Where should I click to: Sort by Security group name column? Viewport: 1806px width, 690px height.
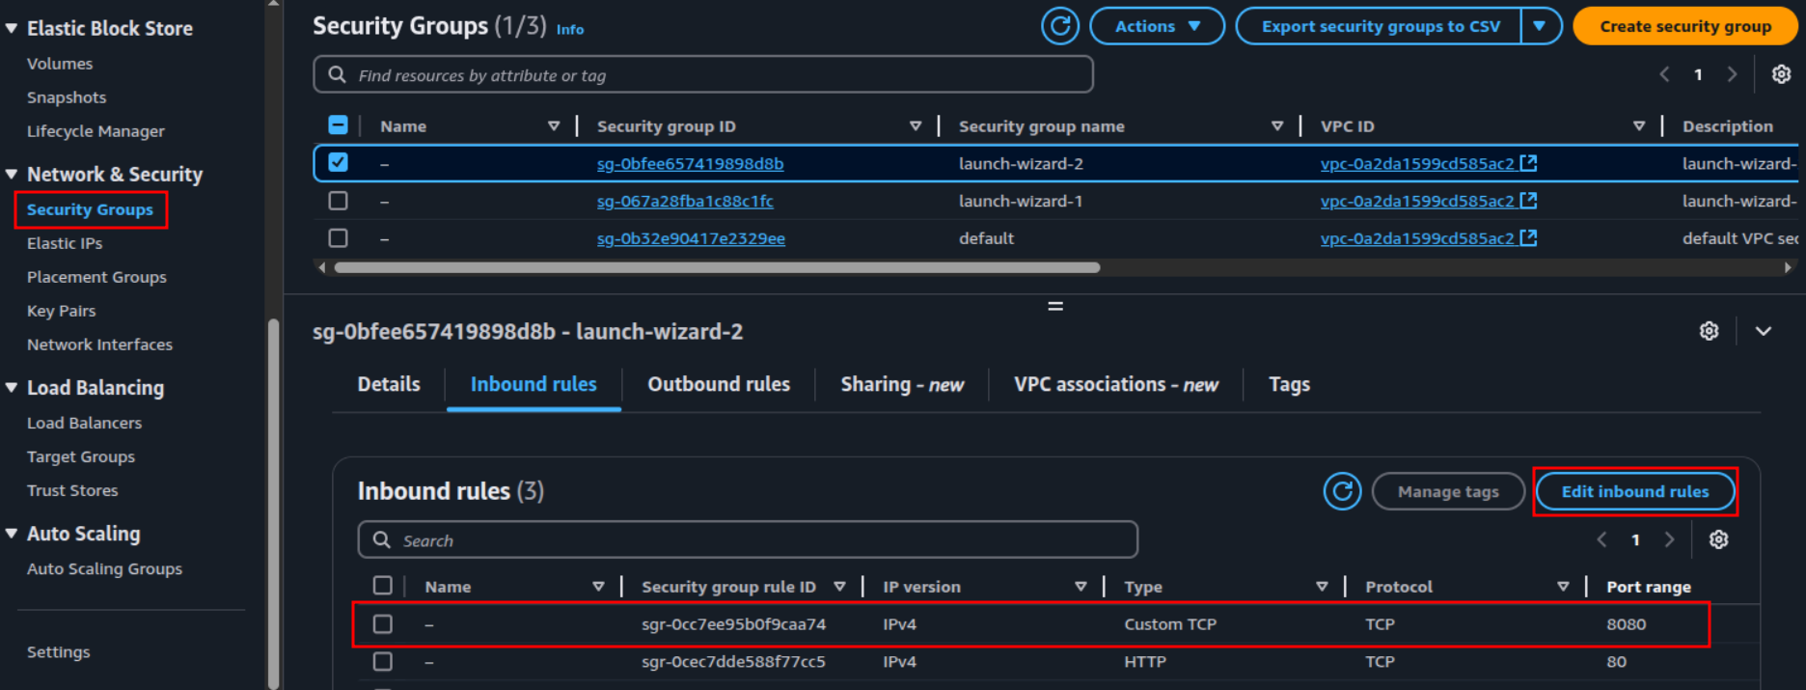click(x=1276, y=126)
